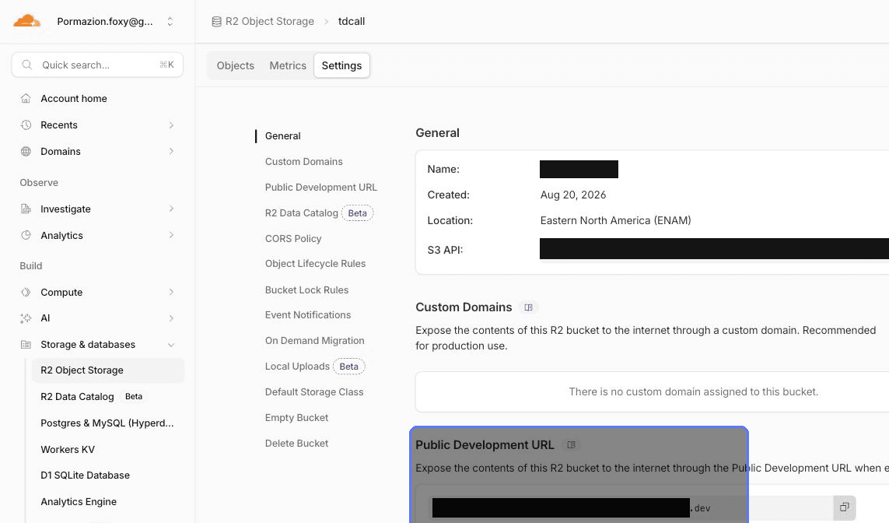Click the Analytics pie icon

pos(26,235)
